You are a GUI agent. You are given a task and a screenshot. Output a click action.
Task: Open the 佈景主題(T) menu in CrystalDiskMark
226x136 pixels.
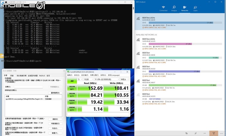tap(94, 75)
